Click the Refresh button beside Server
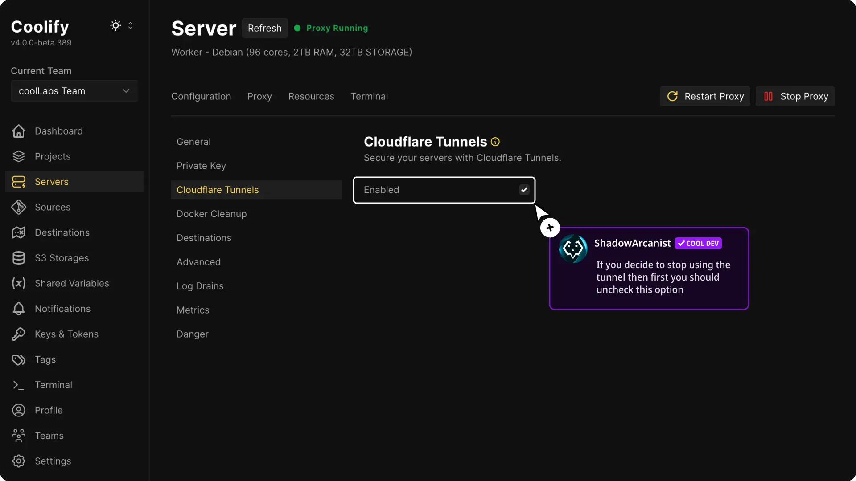The image size is (856, 481). click(x=264, y=28)
